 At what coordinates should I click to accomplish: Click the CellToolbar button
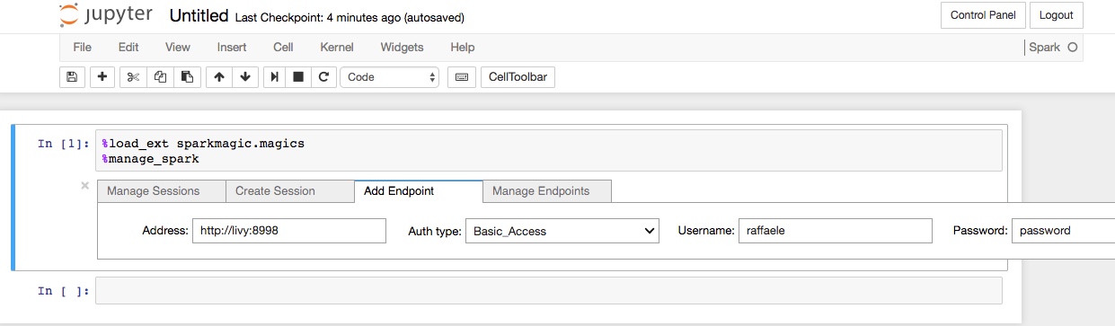point(518,77)
